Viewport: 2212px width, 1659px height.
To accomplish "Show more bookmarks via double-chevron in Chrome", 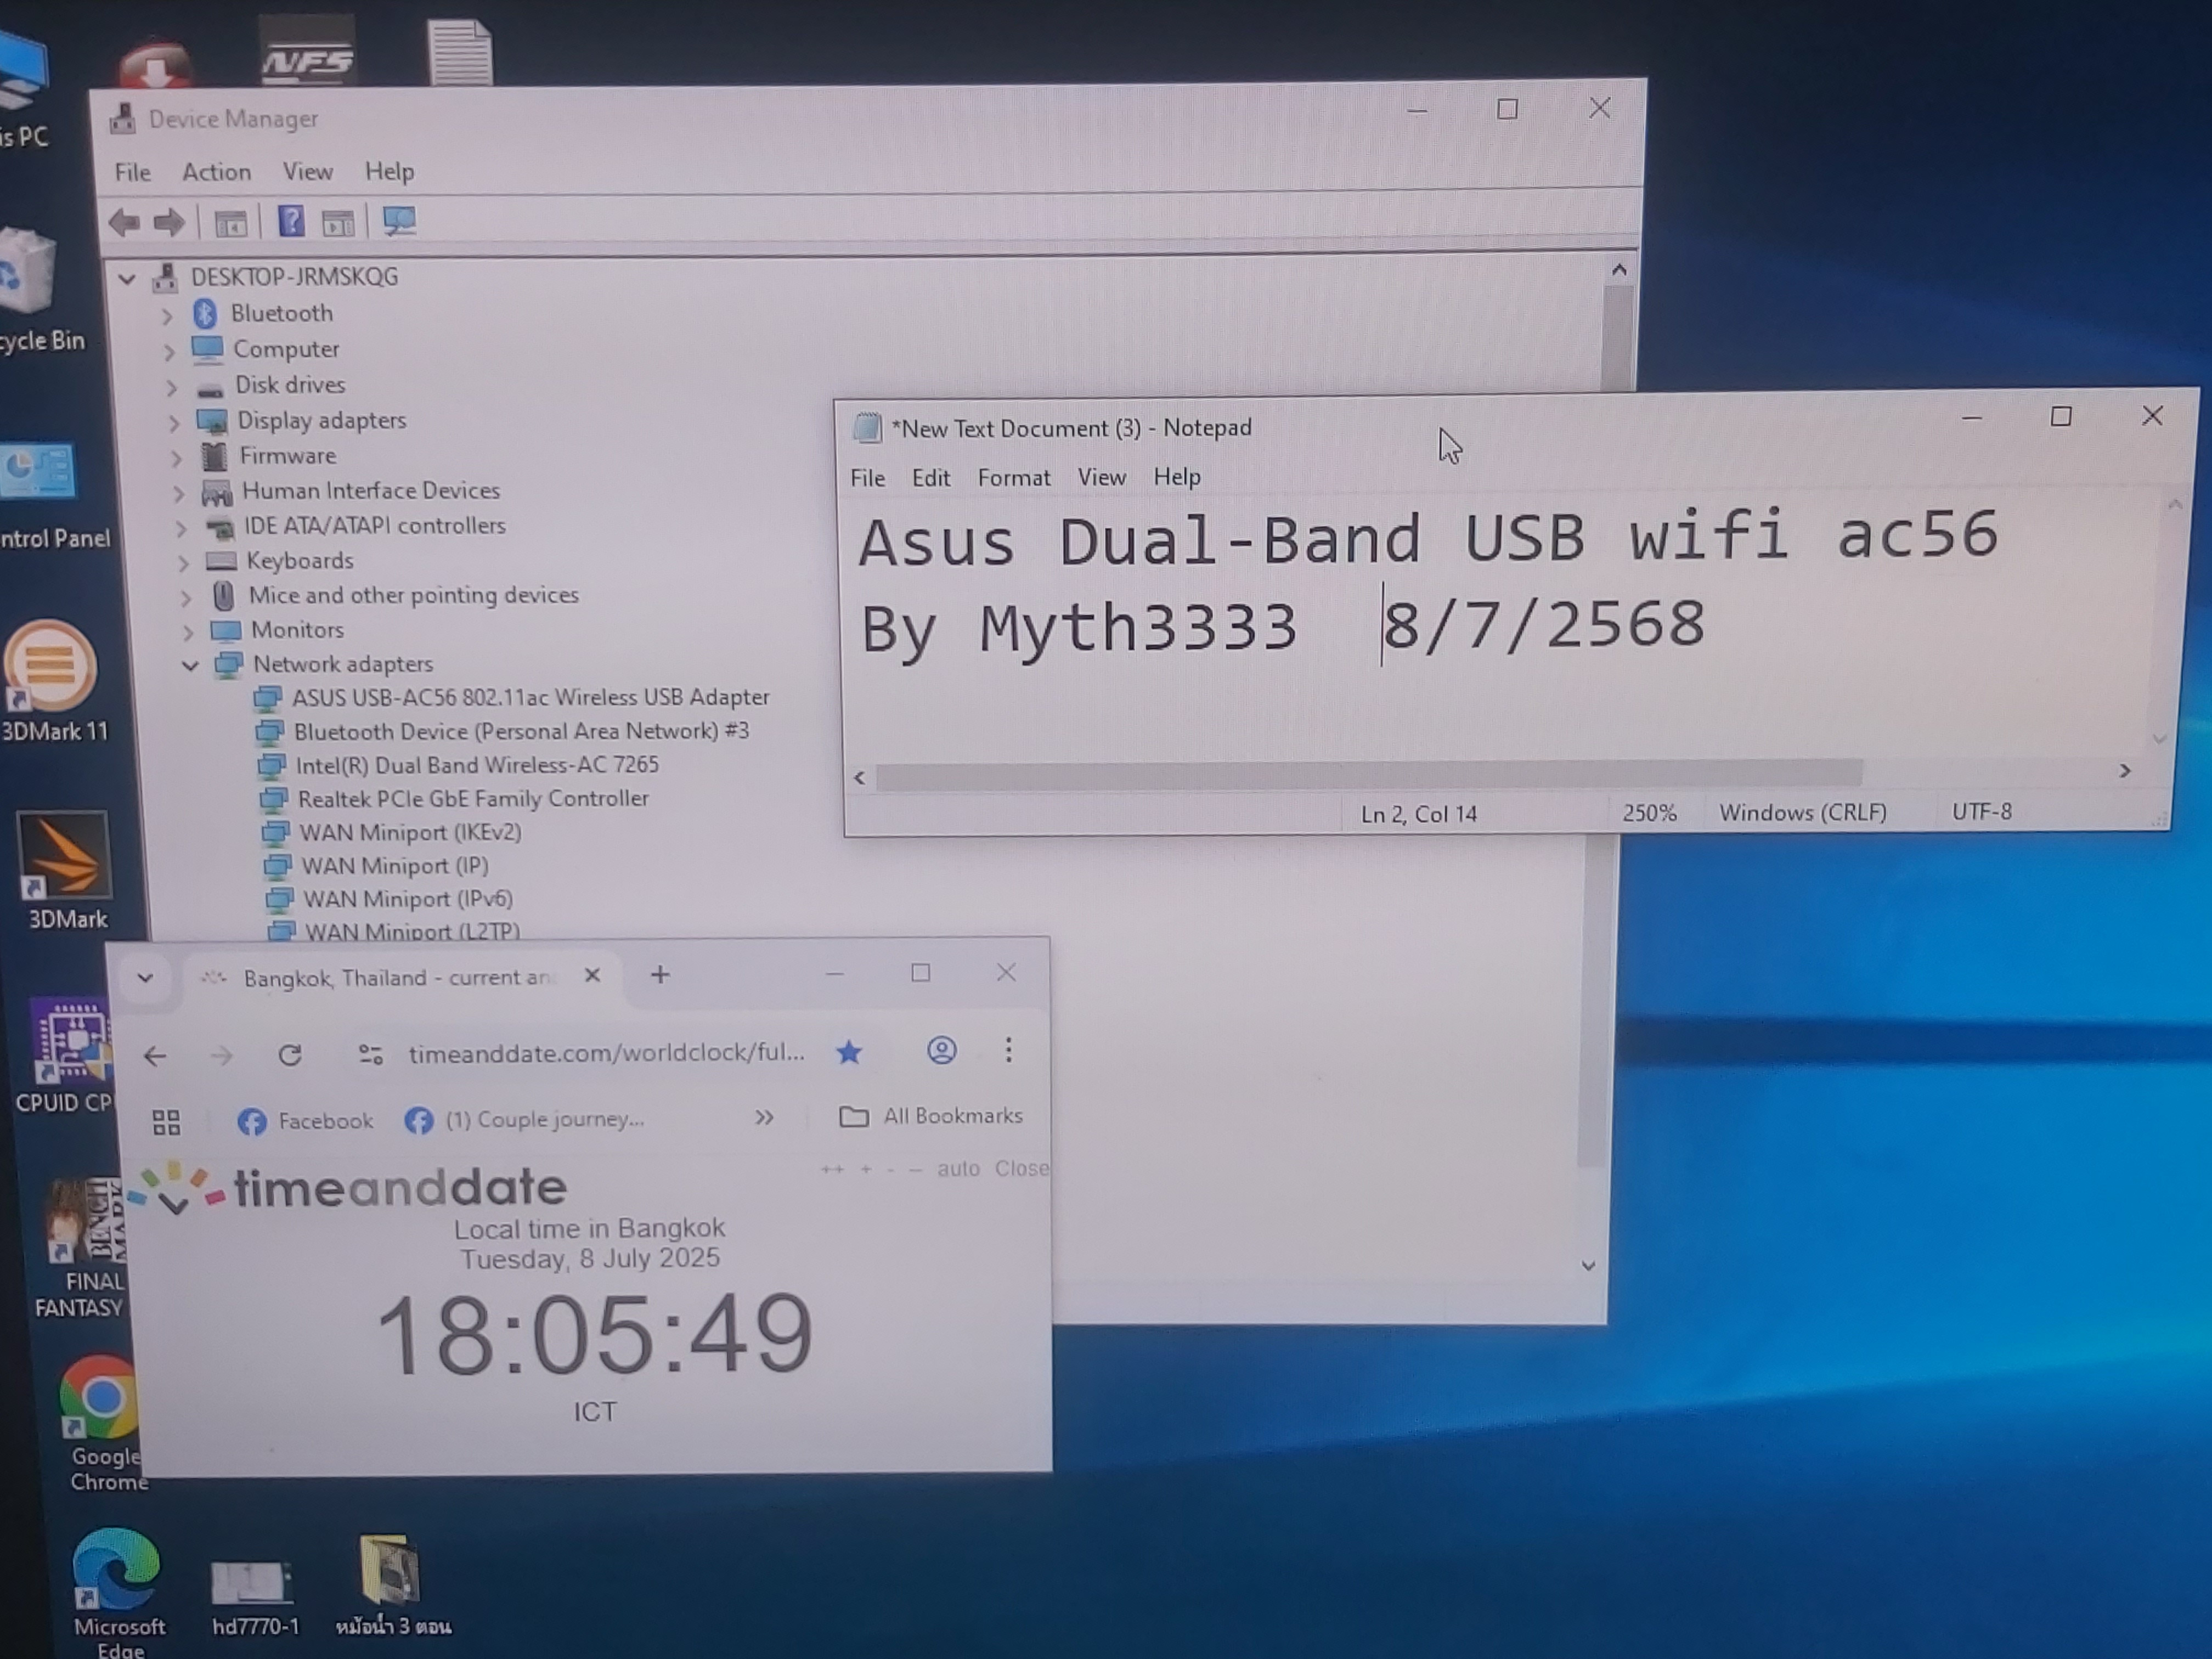I will [x=764, y=1117].
